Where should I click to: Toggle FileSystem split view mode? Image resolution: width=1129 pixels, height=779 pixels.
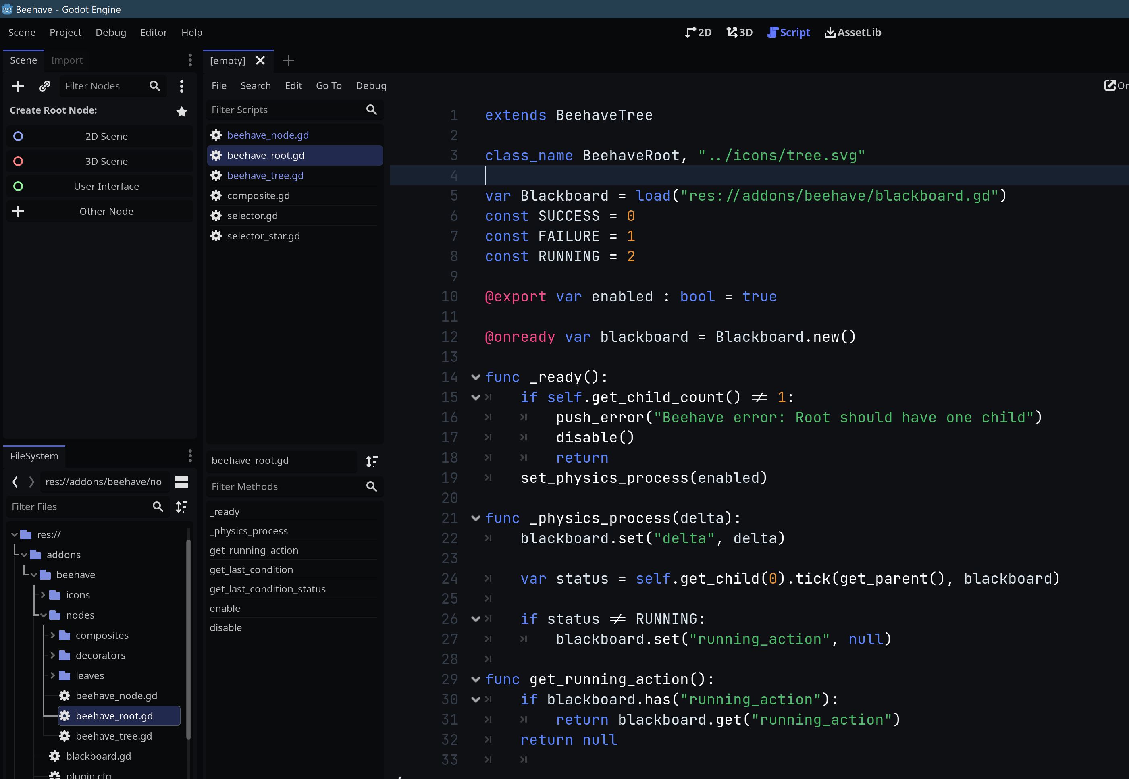(181, 482)
